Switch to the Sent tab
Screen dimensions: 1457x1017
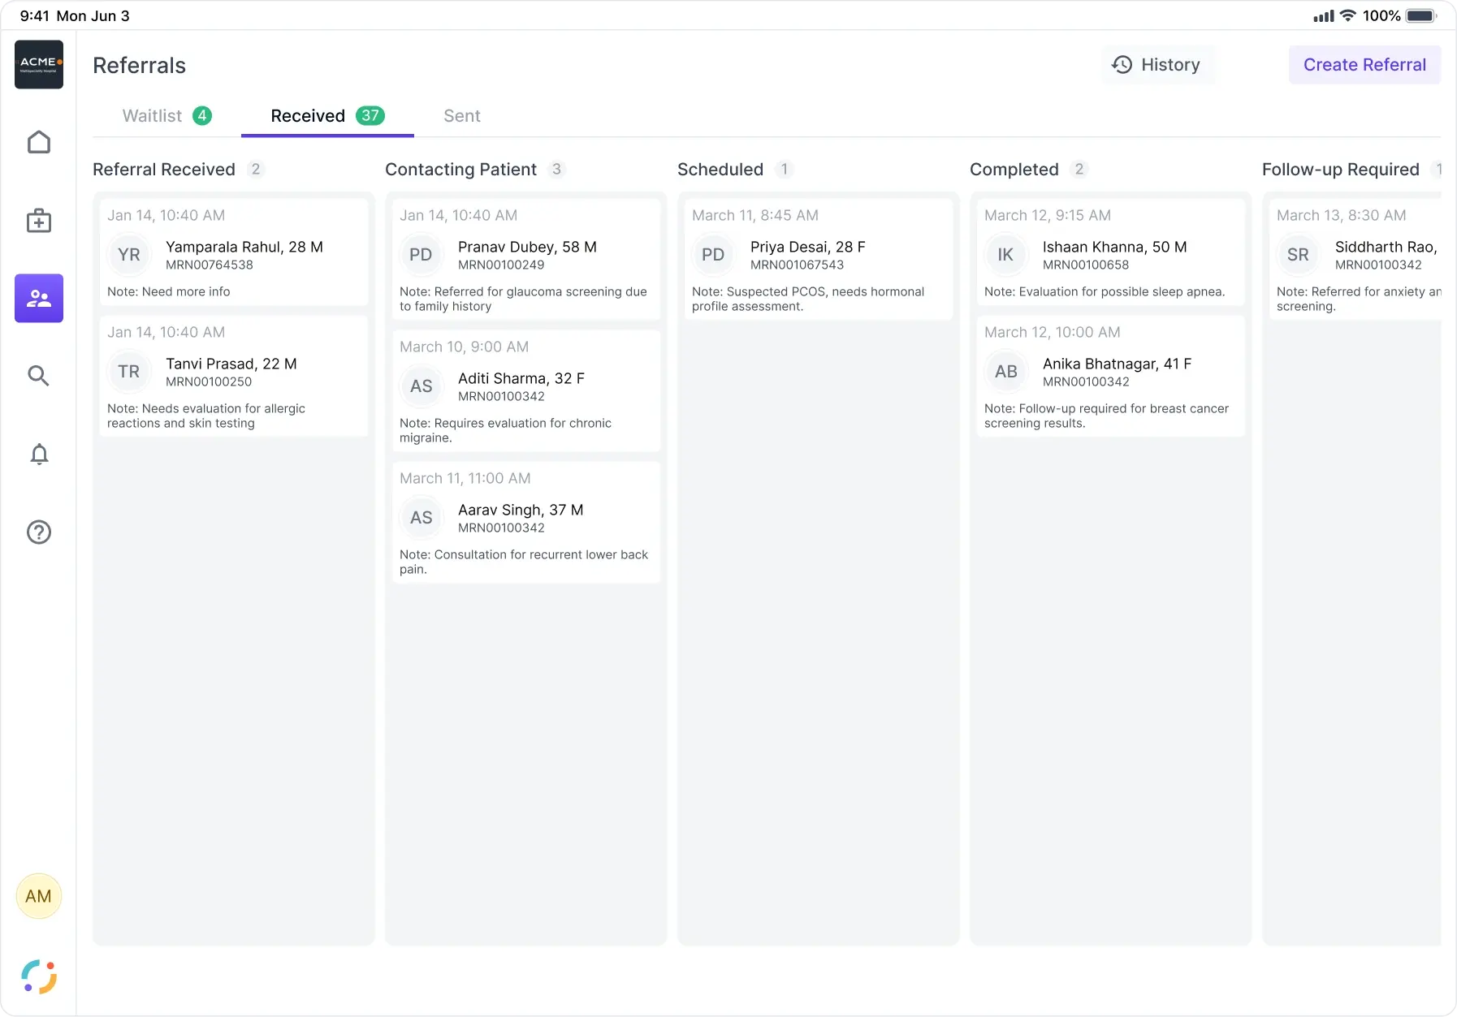tap(462, 115)
